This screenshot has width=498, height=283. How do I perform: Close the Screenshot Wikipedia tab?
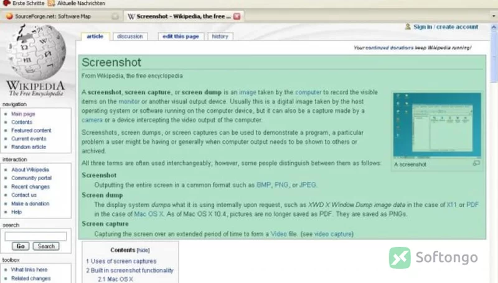tap(237, 16)
